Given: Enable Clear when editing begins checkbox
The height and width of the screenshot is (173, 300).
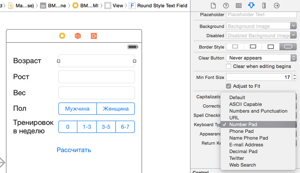Looking at the screenshot, I should point(229,66).
